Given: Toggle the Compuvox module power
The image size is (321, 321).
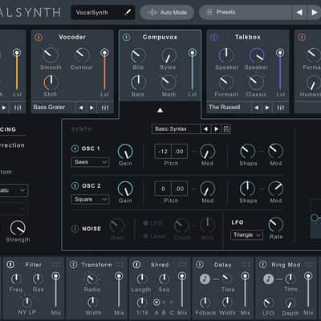Looking at the screenshot, I should pyautogui.click(x=126, y=37).
